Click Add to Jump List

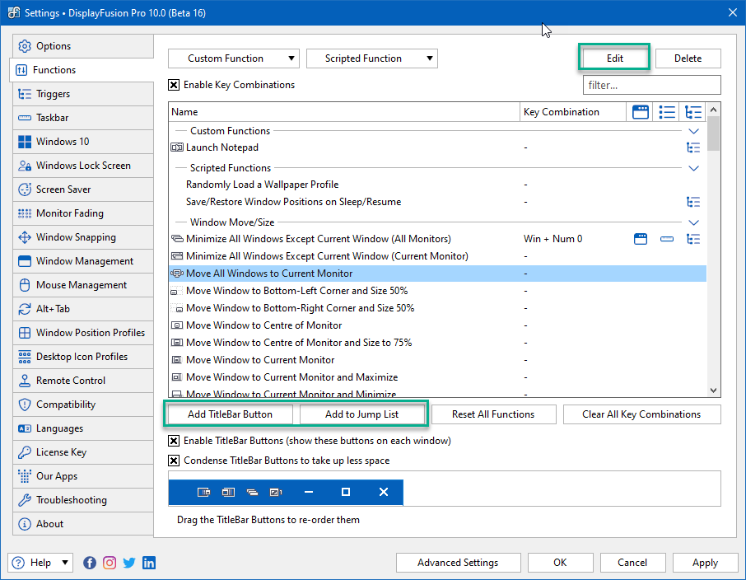click(362, 414)
